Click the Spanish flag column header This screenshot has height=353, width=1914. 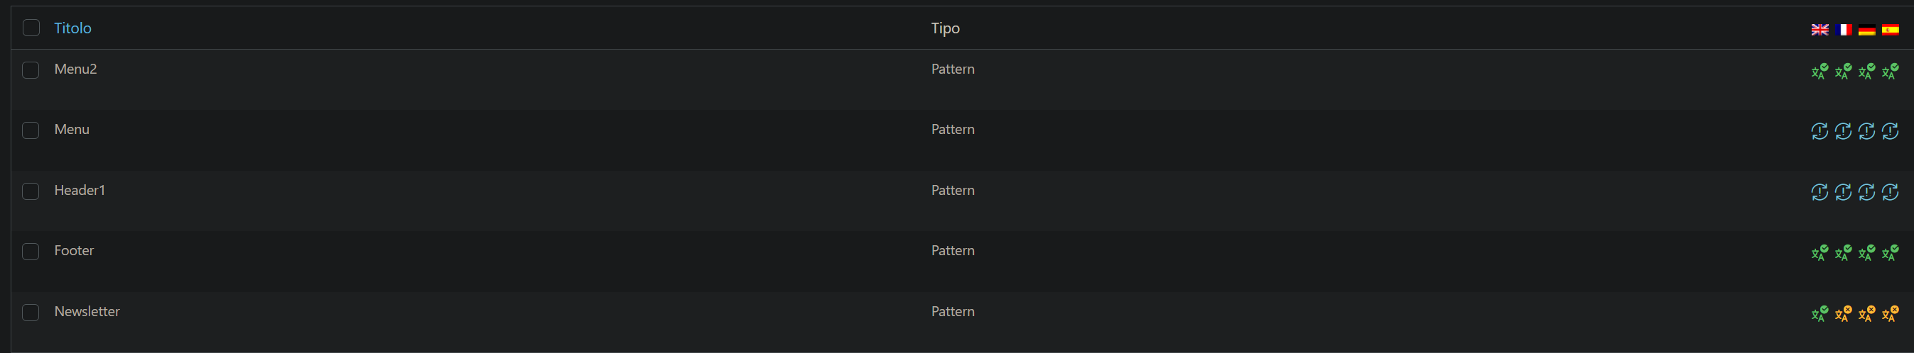pos(1889,30)
